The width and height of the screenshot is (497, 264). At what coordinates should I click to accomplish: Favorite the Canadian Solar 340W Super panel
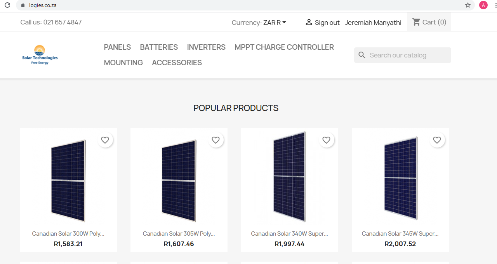(326, 140)
